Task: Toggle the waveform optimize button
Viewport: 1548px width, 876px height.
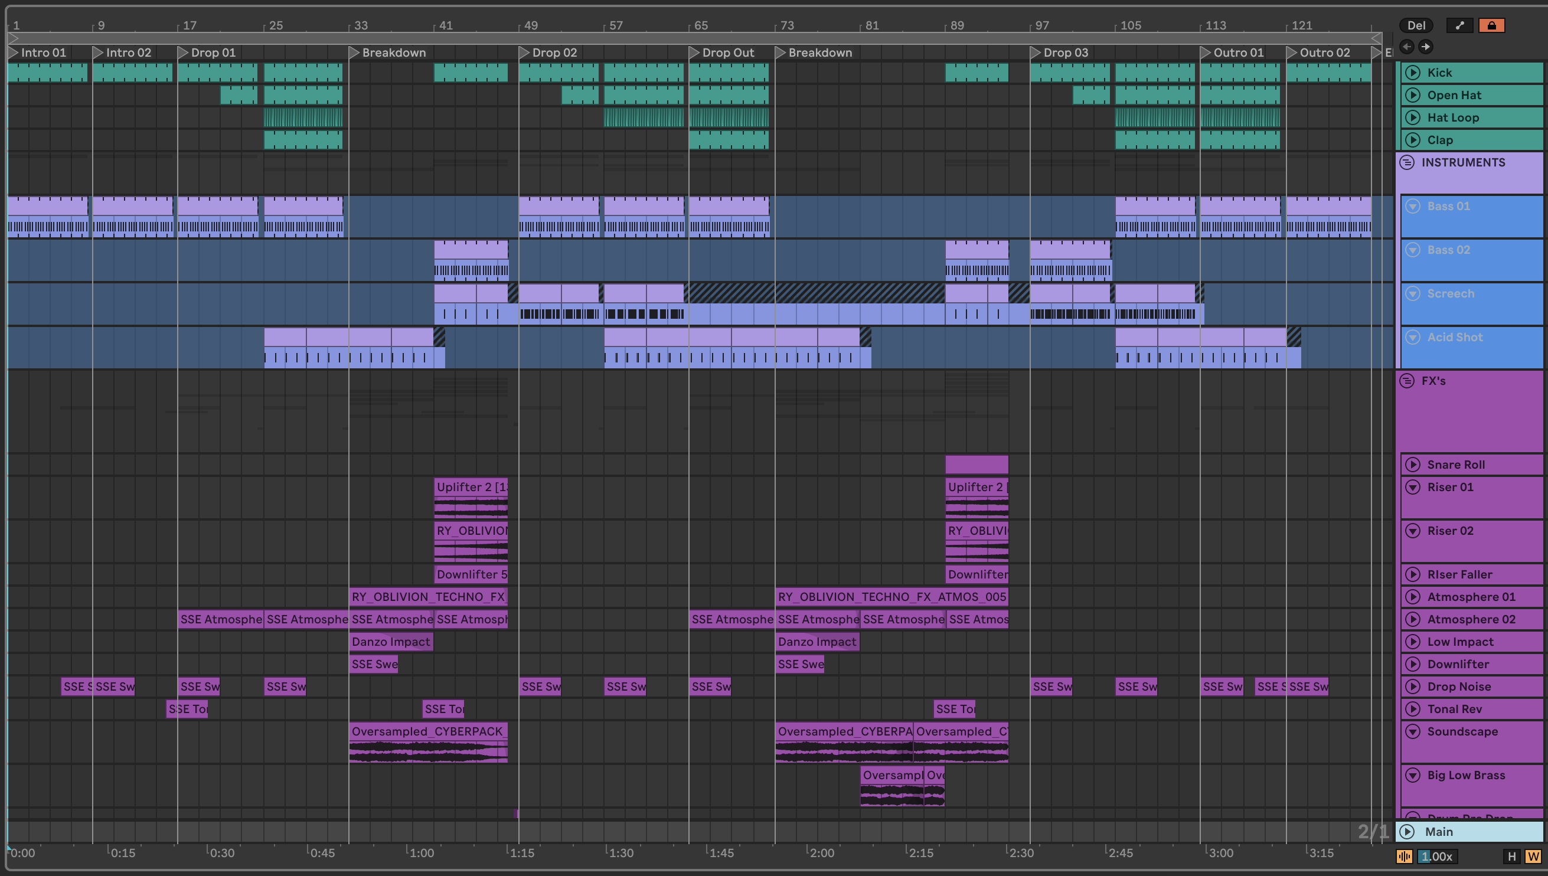Action: [x=1404, y=856]
